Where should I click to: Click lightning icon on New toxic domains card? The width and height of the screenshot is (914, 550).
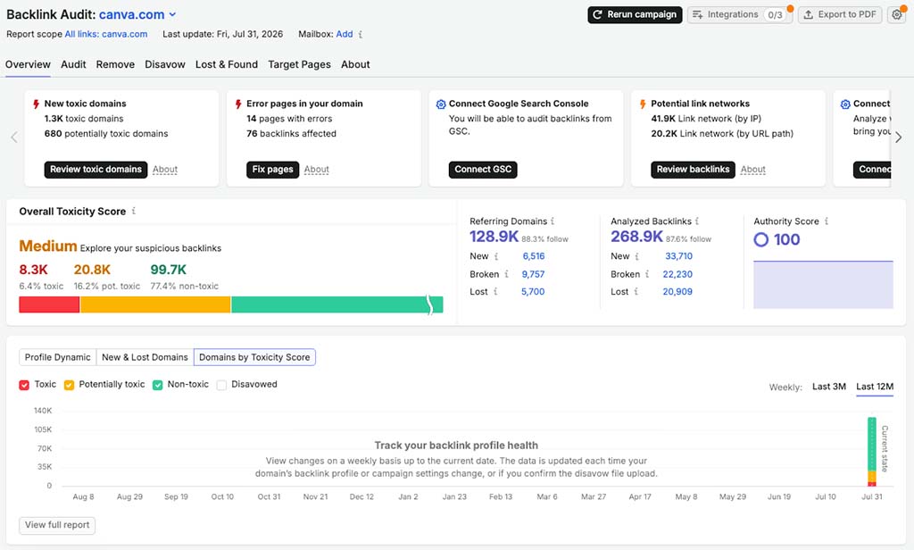tap(36, 104)
